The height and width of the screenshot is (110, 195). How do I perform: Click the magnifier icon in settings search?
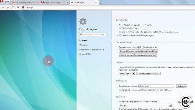click(81, 35)
